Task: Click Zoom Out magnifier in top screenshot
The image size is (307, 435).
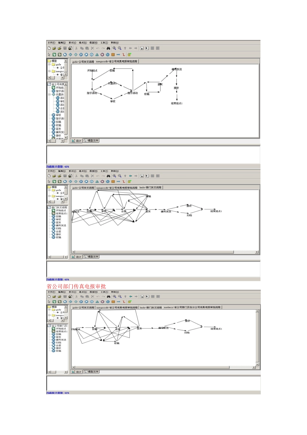Action: click(120, 48)
